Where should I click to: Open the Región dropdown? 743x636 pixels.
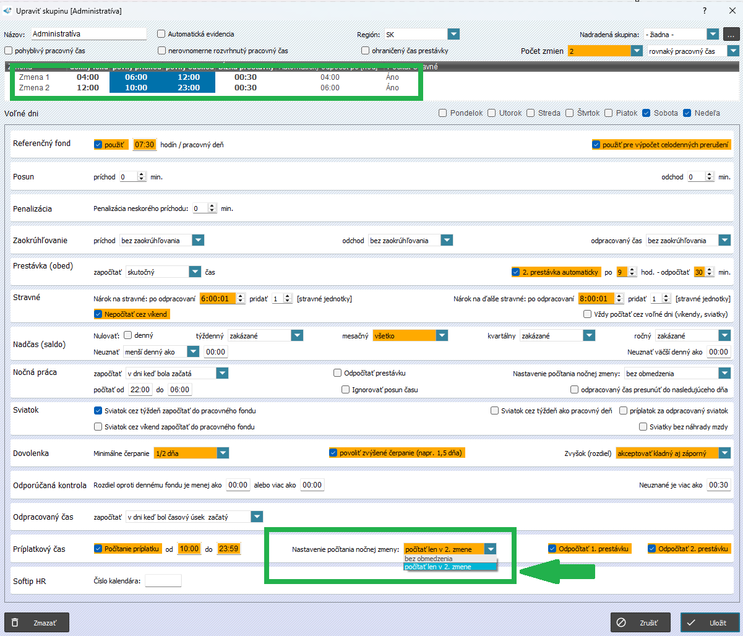tap(453, 34)
